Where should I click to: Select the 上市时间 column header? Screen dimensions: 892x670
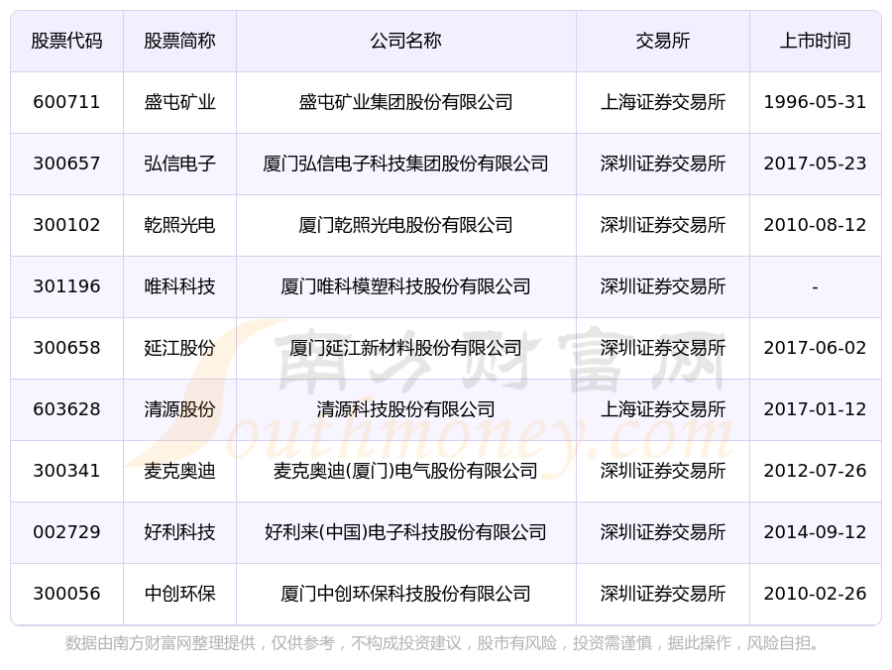[x=816, y=41]
